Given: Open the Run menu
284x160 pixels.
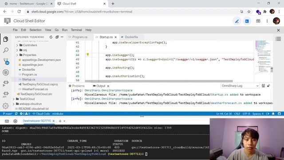Looking at the screenshot, I should (x=65, y=30).
